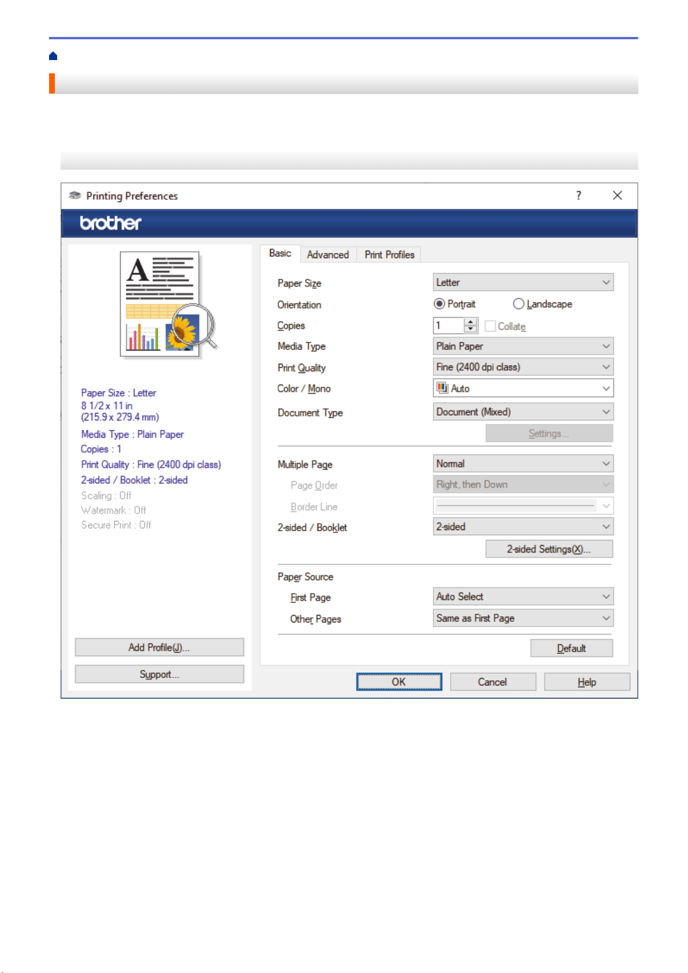Click the question mark help icon

click(x=578, y=195)
